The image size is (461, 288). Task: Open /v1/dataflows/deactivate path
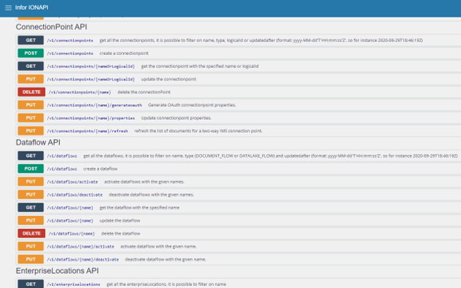(75, 194)
